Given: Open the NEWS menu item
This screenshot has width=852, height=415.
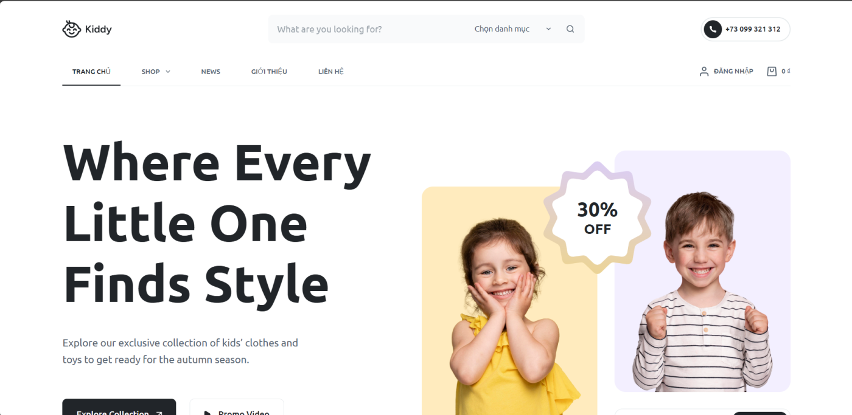Looking at the screenshot, I should pyautogui.click(x=211, y=72).
